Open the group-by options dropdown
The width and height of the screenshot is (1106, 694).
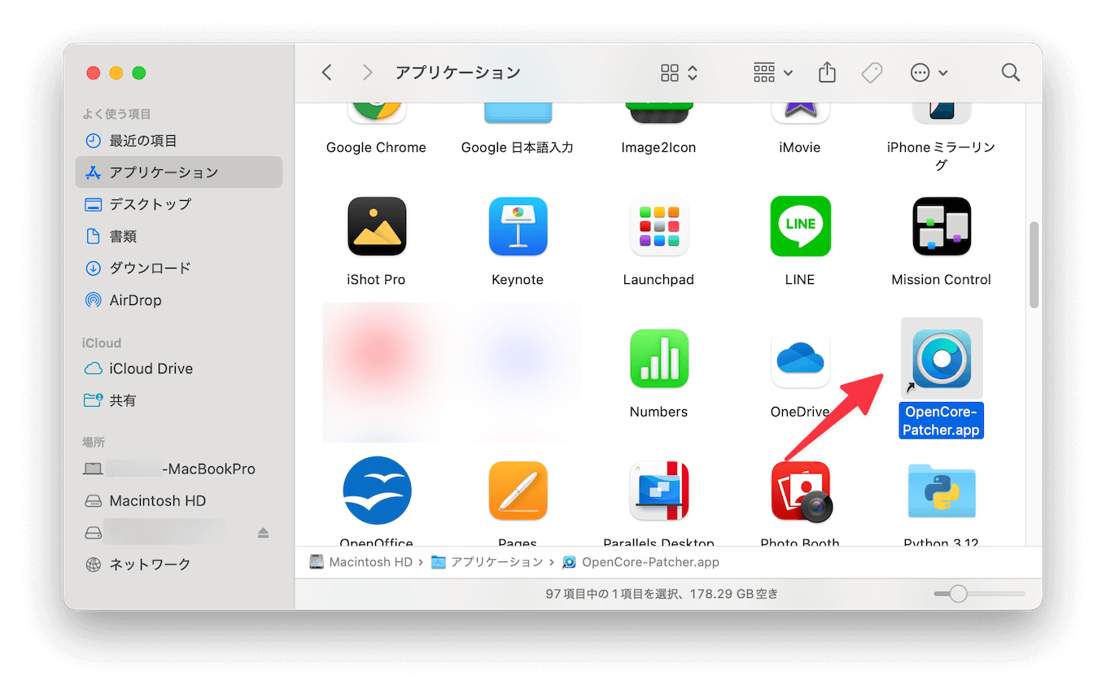(772, 72)
